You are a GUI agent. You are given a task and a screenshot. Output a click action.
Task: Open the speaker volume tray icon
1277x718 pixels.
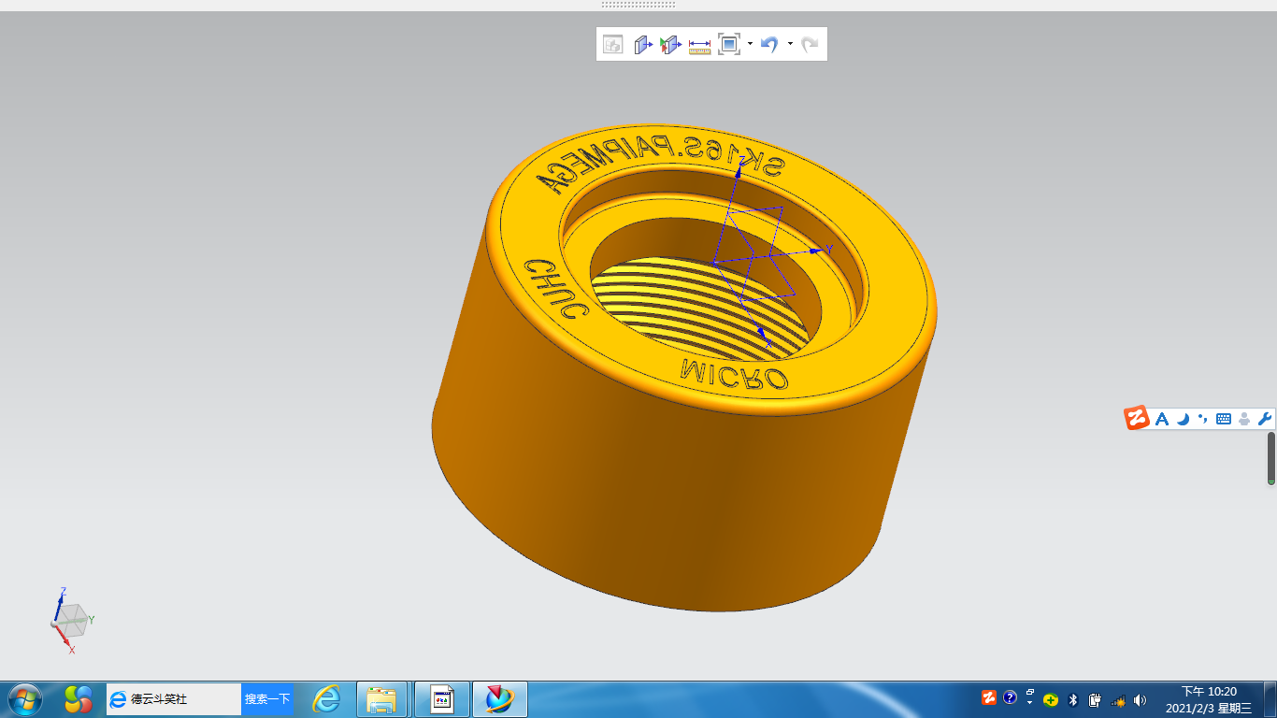[x=1140, y=699]
